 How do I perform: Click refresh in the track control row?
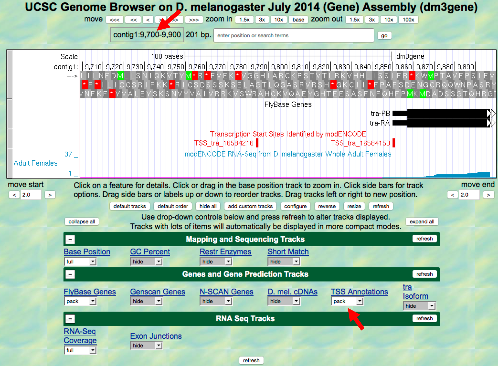(381, 206)
